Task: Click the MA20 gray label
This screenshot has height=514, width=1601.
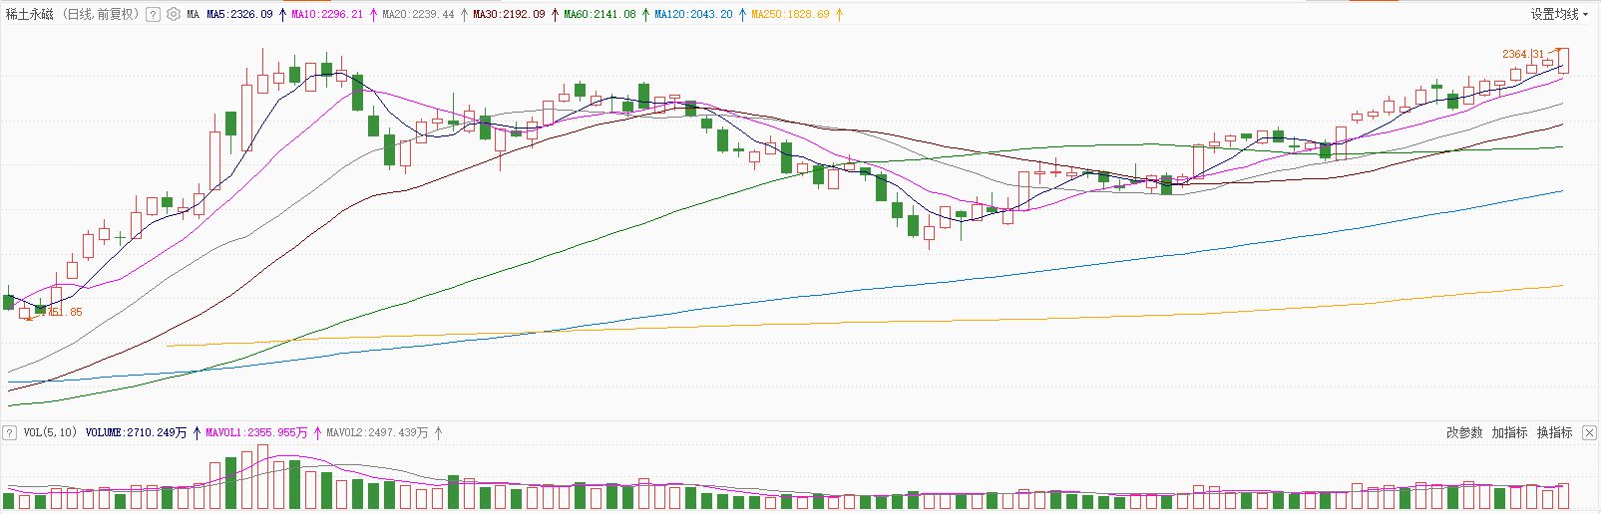Action: 417,15
